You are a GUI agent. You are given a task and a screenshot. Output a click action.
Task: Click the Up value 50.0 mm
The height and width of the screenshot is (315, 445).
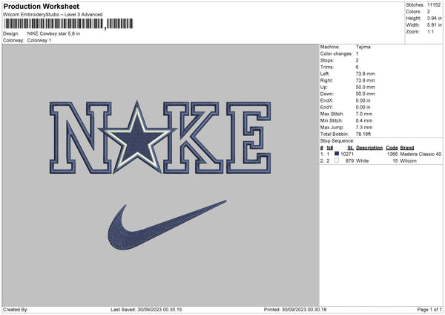coord(365,87)
